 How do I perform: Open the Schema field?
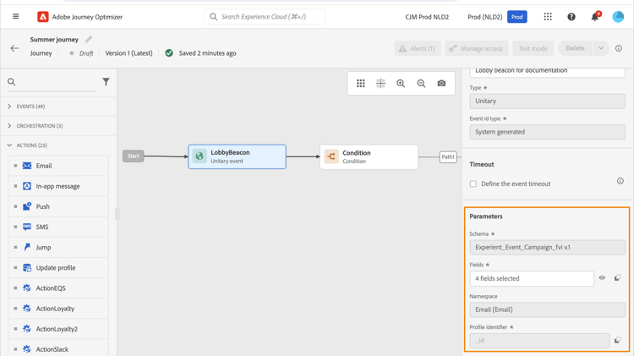tap(547, 247)
